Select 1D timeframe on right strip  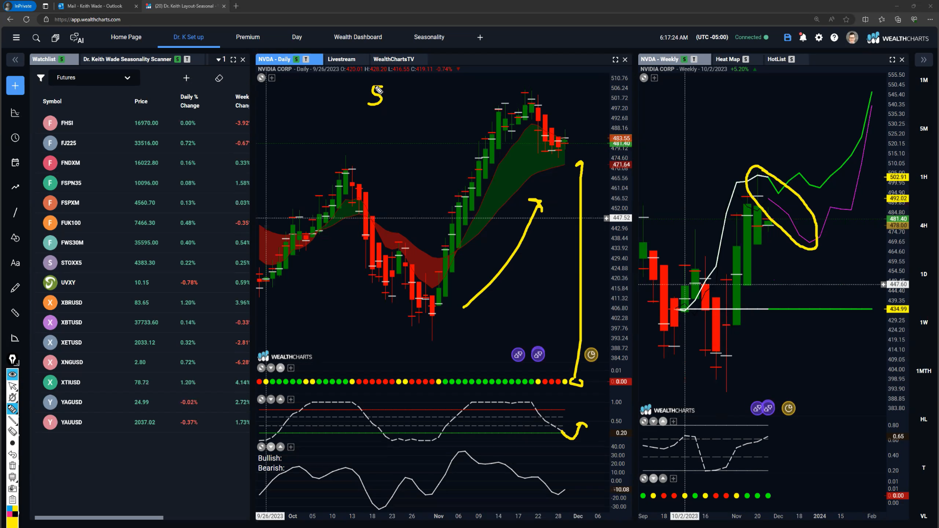pos(923,274)
